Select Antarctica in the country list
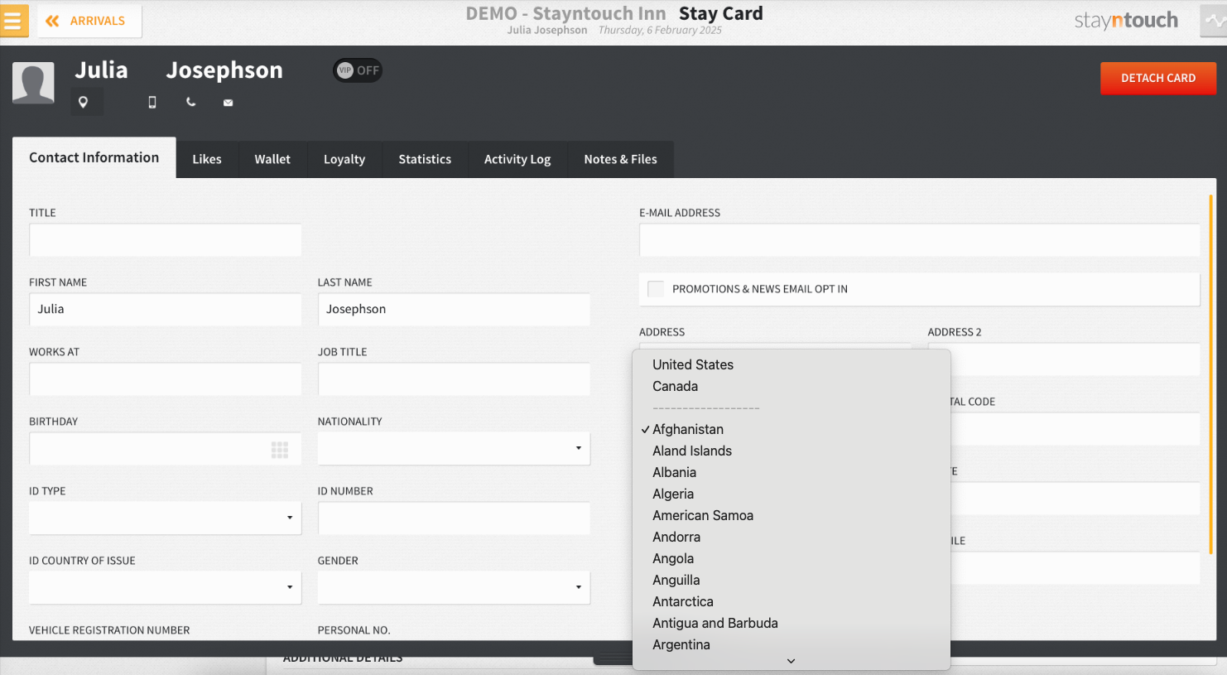Viewport: 1227px width, 675px height. point(792,601)
